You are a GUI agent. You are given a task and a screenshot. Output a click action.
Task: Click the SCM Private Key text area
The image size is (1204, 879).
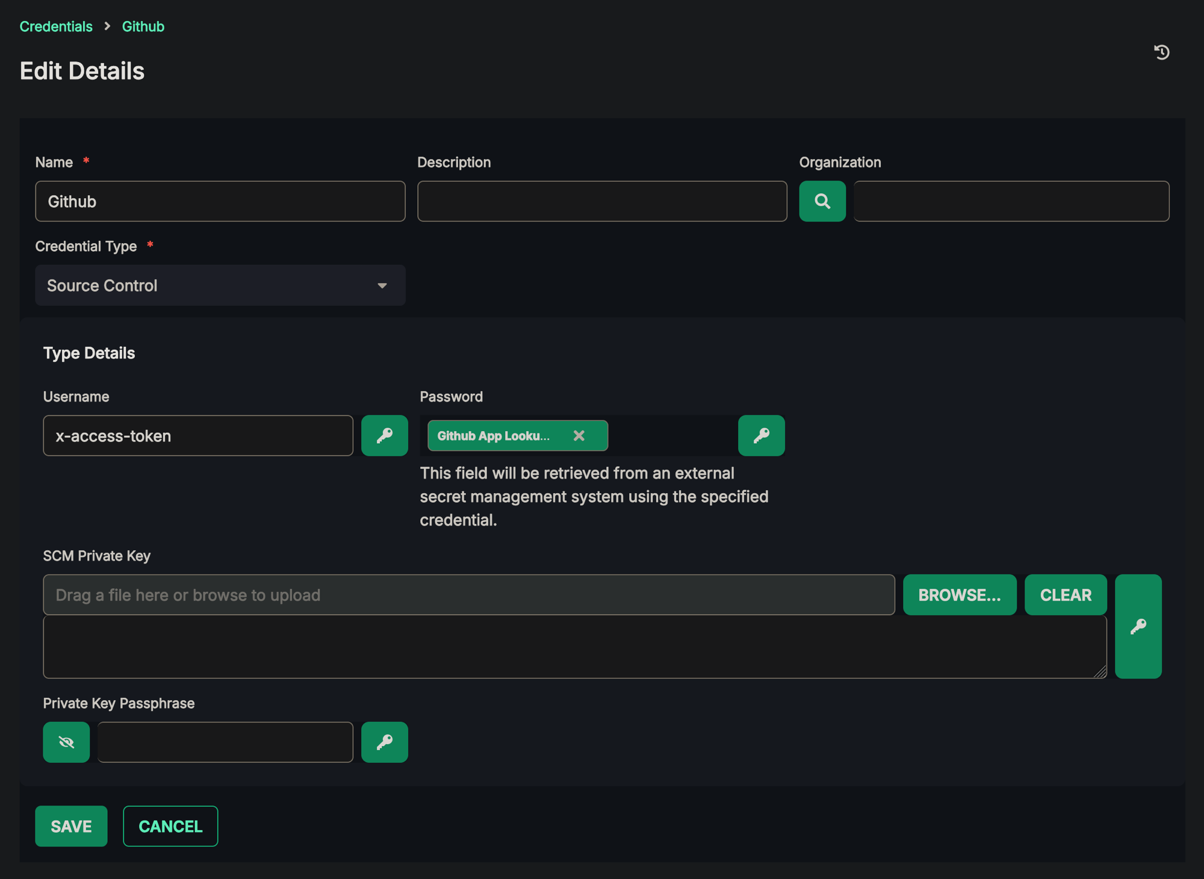[575, 647]
